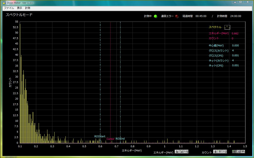Viewport: 254px width, 158px height.
Task: Click the spectrum plot style icon
Action: (x=227, y=27)
